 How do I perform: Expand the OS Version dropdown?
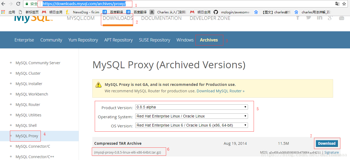pos(191,125)
